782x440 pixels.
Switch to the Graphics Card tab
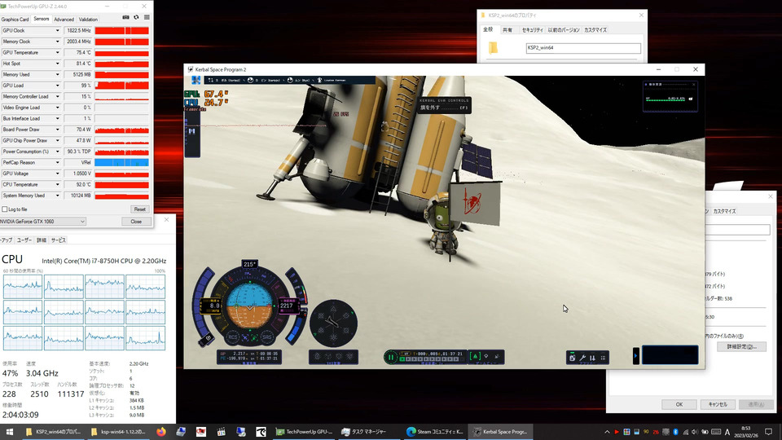point(15,20)
